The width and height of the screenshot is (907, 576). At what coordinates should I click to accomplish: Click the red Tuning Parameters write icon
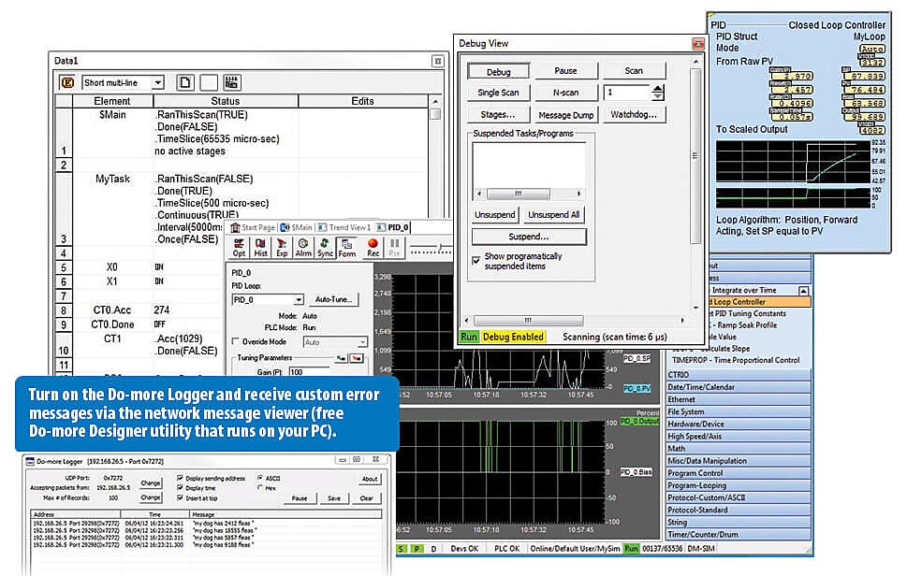pyautogui.click(x=357, y=359)
